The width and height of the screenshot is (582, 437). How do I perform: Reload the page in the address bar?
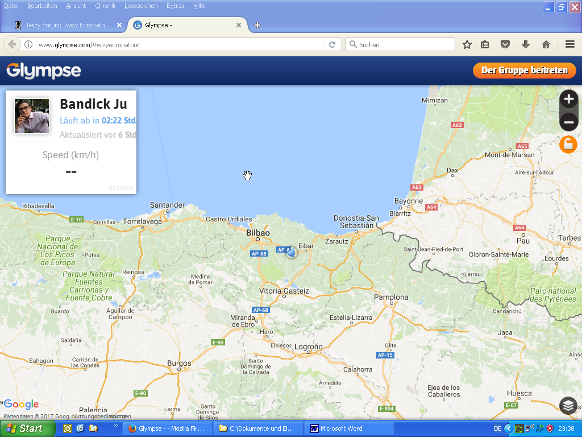332,44
